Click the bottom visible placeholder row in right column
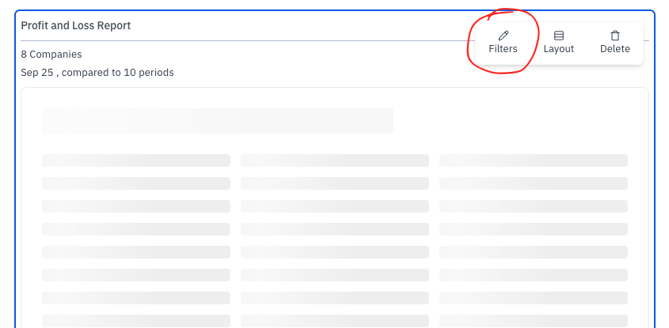The width and height of the screenshot is (669, 328). click(x=534, y=321)
